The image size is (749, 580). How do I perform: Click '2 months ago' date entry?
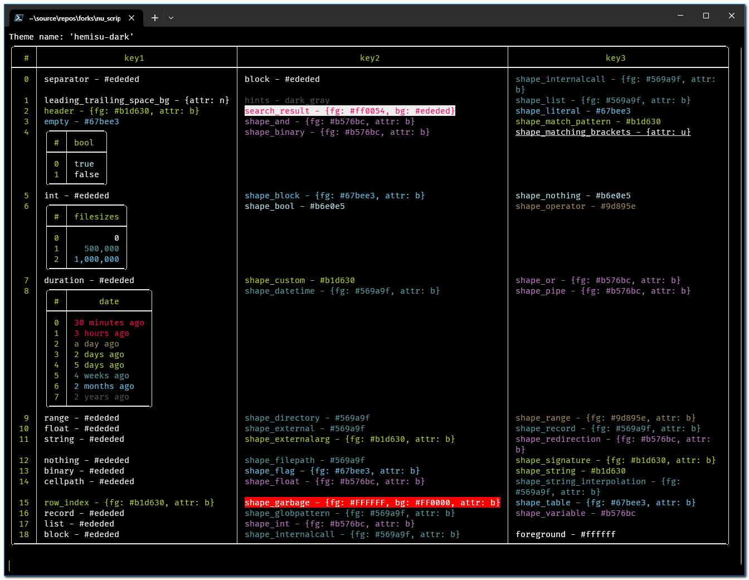(104, 386)
